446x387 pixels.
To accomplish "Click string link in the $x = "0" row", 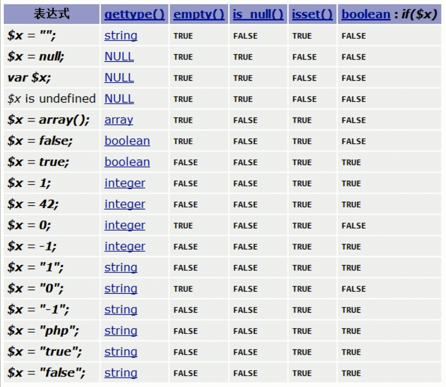I will point(121,289).
